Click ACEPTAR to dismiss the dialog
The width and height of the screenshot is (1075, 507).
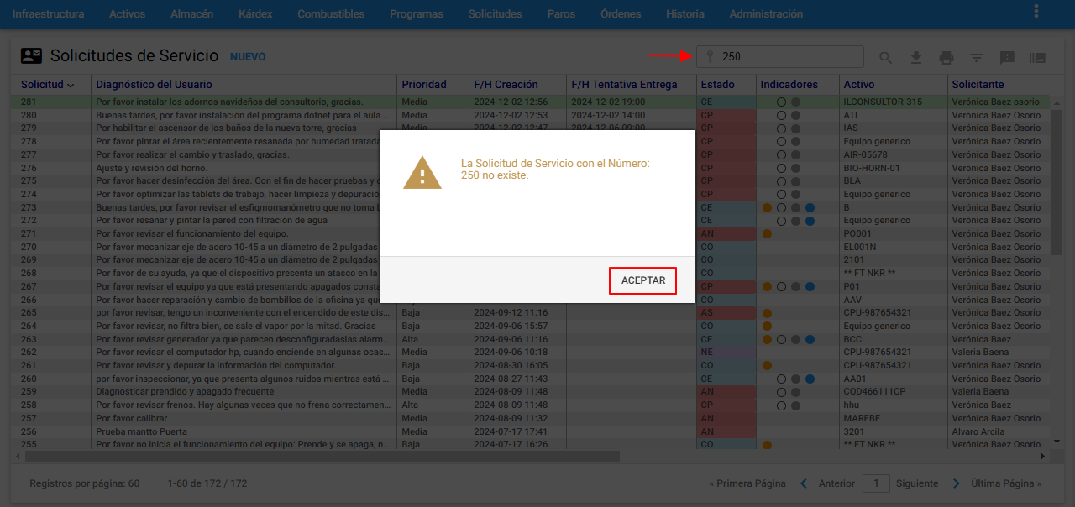pos(643,280)
